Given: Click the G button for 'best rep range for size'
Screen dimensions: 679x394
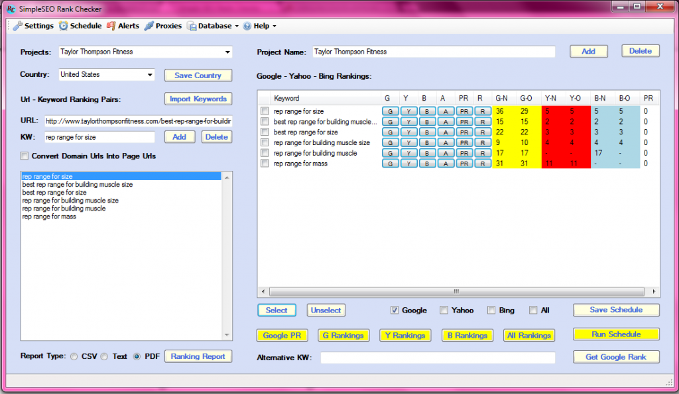Looking at the screenshot, I should [x=390, y=132].
